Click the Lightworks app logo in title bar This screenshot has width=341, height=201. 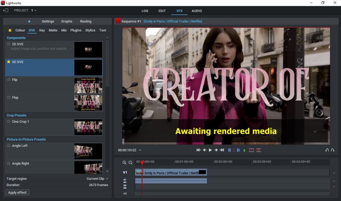pyautogui.click(x=3, y=3)
